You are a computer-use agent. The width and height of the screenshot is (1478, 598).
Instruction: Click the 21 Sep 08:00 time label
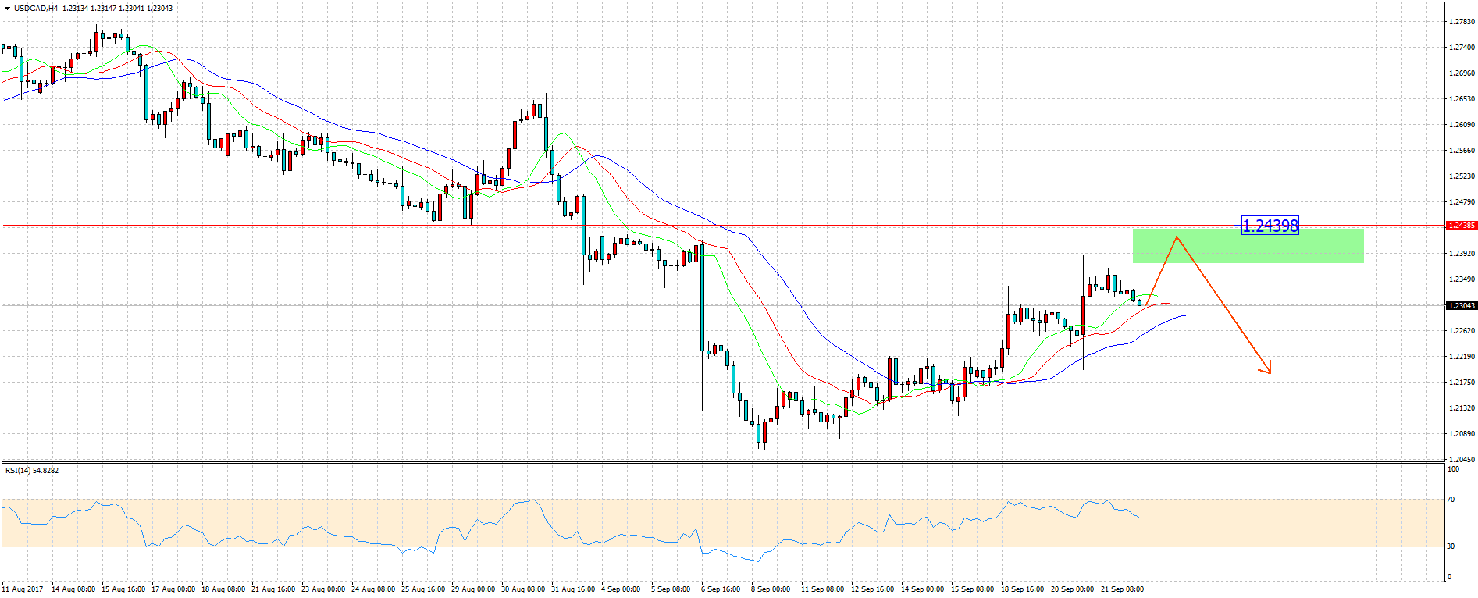tap(1122, 589)
